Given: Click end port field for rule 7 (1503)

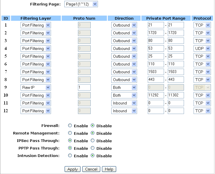Looking at the screenshot, I should (176, 72).
